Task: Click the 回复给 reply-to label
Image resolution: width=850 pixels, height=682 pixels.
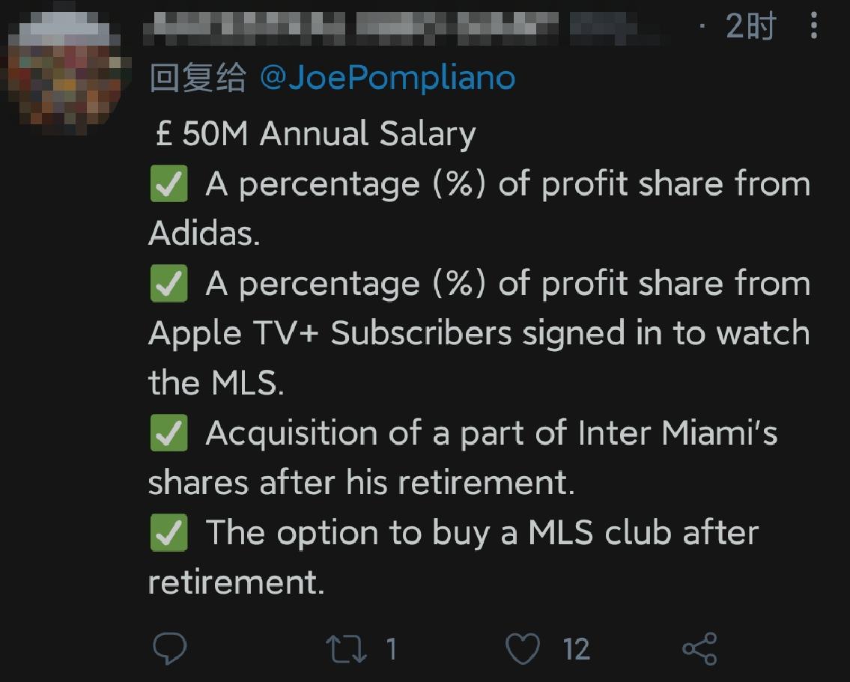Action: (x=198, y=77)
